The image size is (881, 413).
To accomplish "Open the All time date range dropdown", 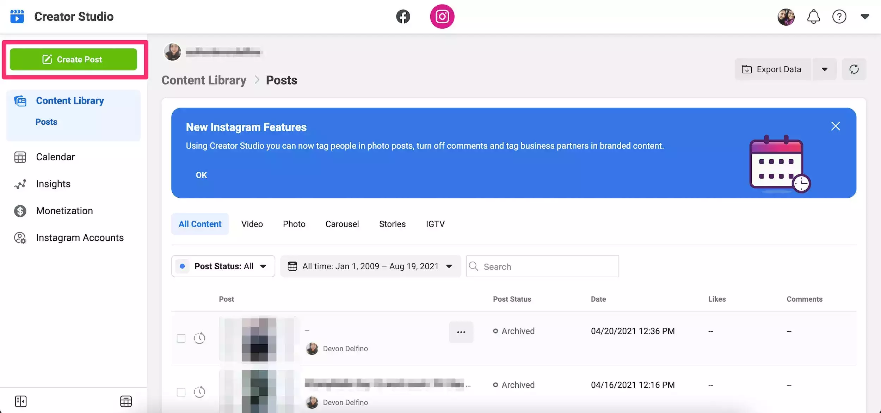I will click(x=370, y=266).
